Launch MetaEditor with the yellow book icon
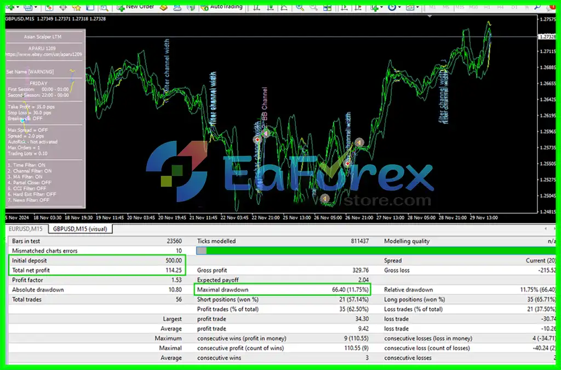Screen dimensions: 561x370 (163, 7)
